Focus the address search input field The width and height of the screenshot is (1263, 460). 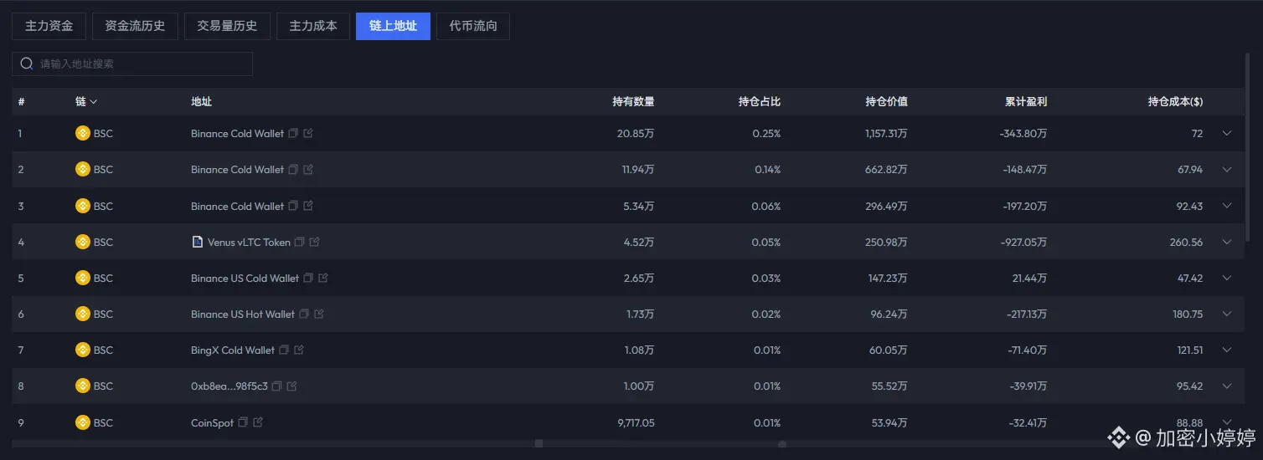point(132,64)
